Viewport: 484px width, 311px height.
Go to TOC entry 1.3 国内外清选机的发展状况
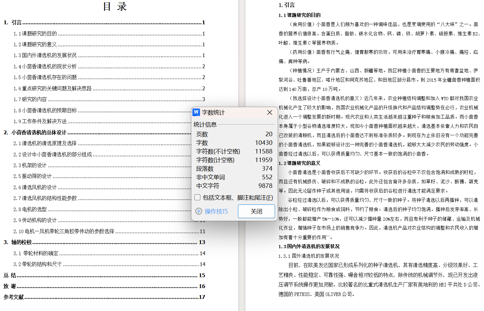[x=45, y=56]
